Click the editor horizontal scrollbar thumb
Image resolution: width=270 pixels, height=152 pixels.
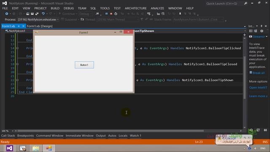pos(111,131)
